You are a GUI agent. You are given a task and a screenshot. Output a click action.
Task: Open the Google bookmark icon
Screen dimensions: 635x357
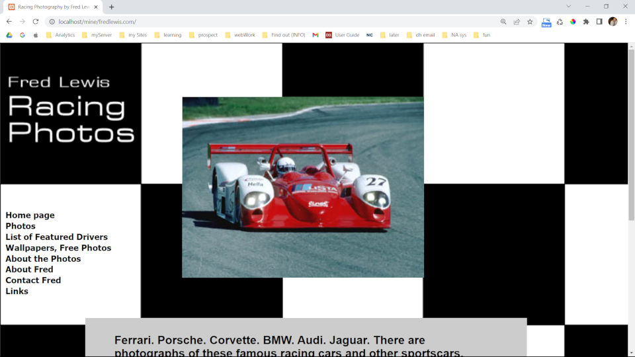pos(22,35)
